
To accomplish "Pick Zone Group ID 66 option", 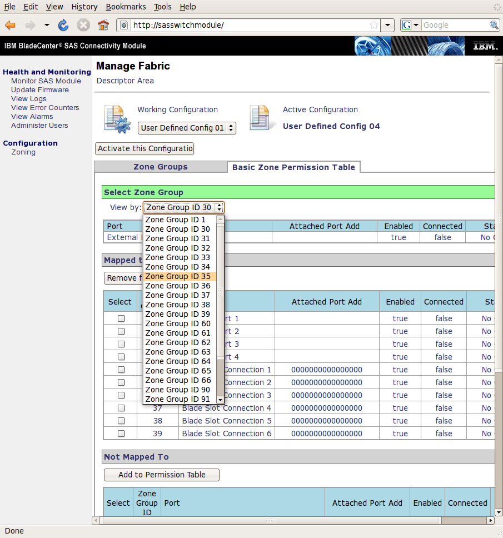I will click(181, 380).
